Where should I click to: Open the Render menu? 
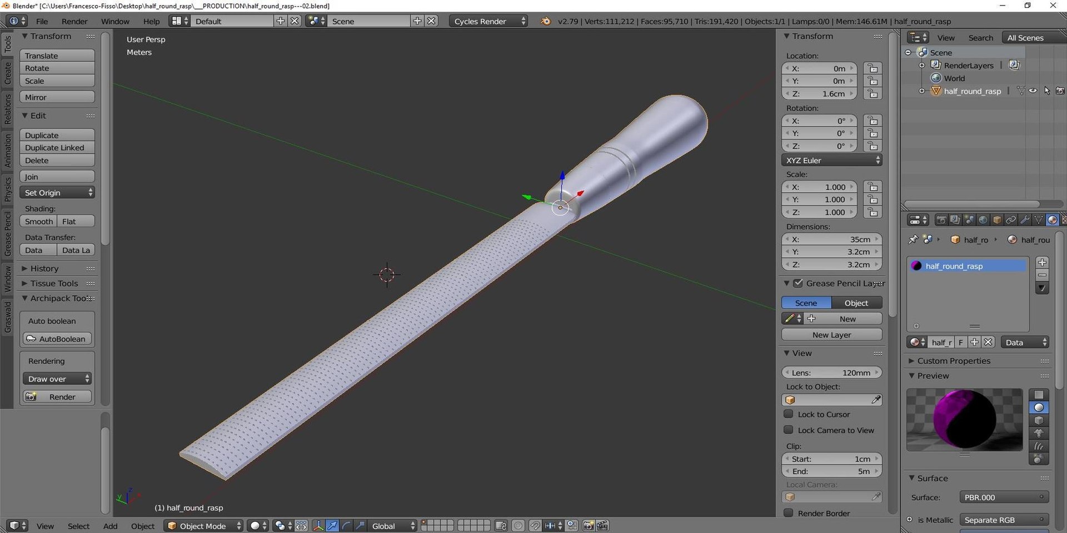click(x=74, y=21)
